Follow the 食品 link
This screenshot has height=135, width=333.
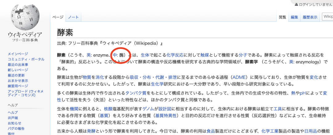211,131
